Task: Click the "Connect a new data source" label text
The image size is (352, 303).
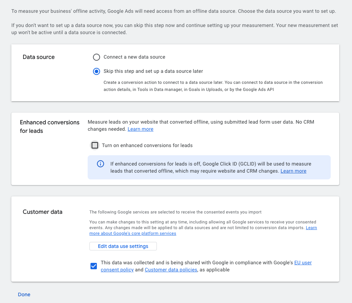Action: tap(134, 57)
